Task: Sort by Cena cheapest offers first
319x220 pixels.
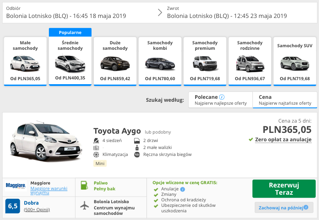Action: (285, 100)
